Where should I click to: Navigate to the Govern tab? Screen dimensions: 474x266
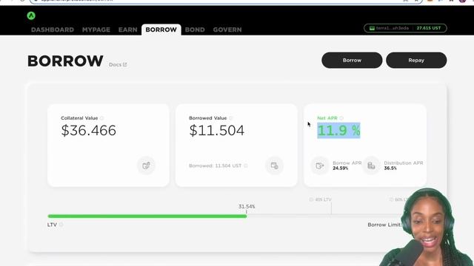(x=227, y=30)
